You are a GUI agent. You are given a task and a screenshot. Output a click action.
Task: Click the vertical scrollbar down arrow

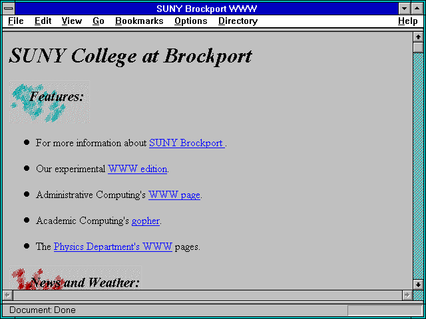tap(418, 284)
